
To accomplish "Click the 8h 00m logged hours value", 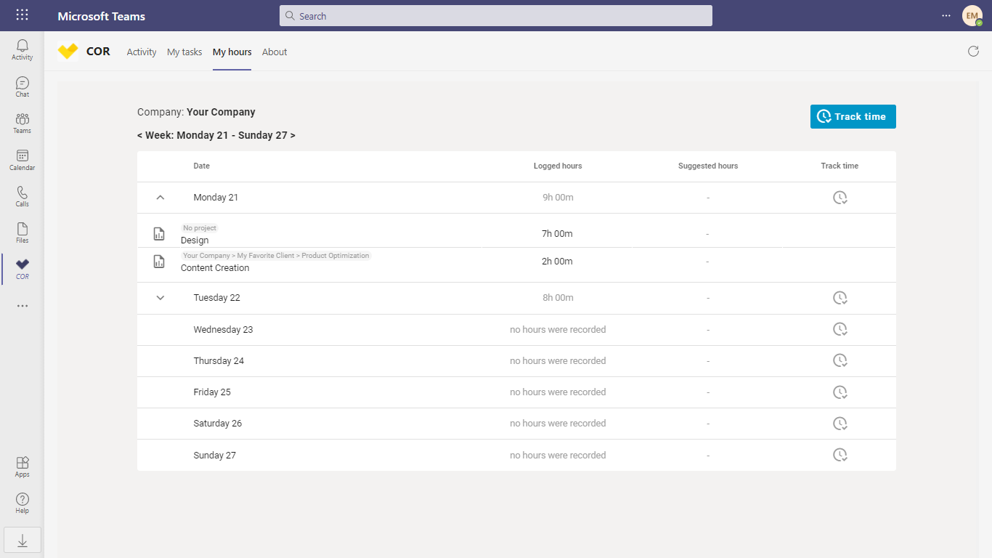I will tap(558, 298).
